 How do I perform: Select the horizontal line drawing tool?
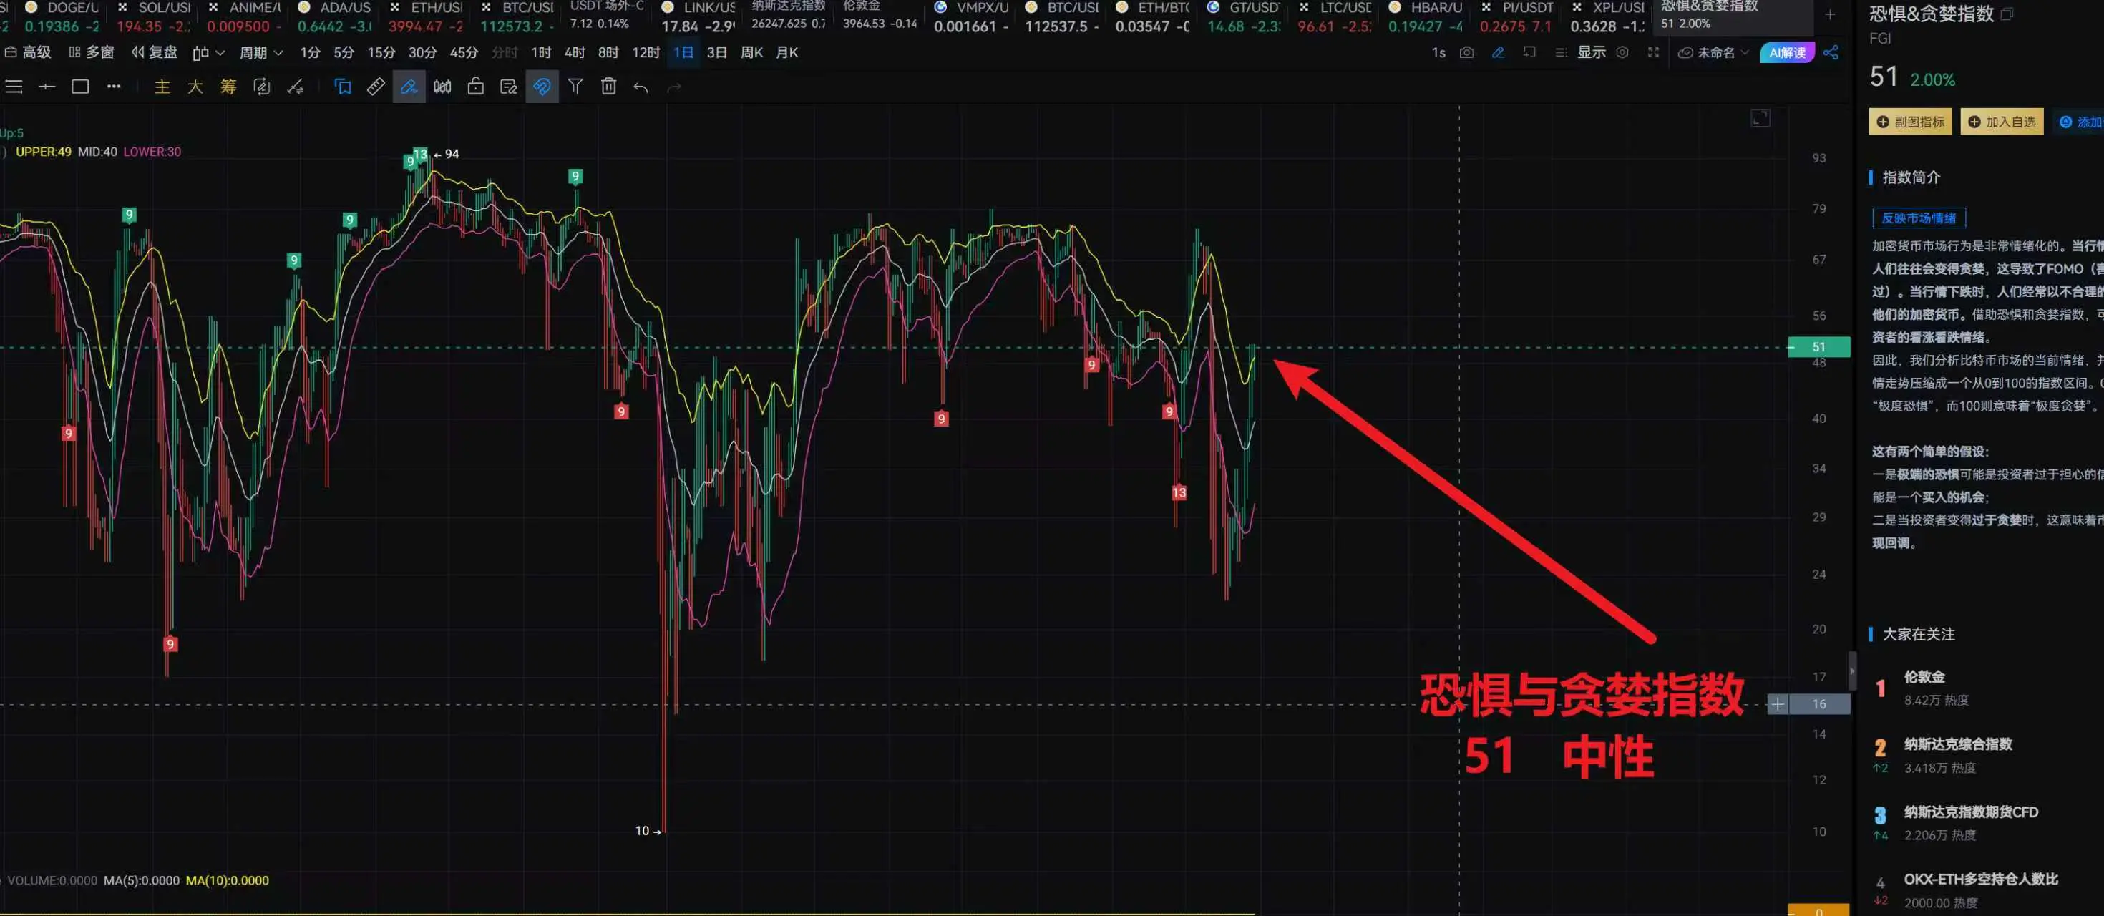point(47,87)
